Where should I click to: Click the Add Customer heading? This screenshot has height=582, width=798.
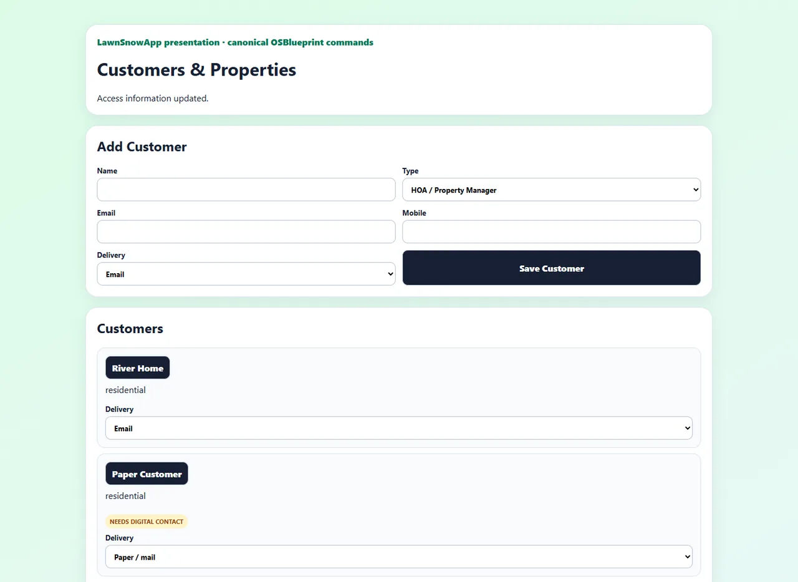142,147
